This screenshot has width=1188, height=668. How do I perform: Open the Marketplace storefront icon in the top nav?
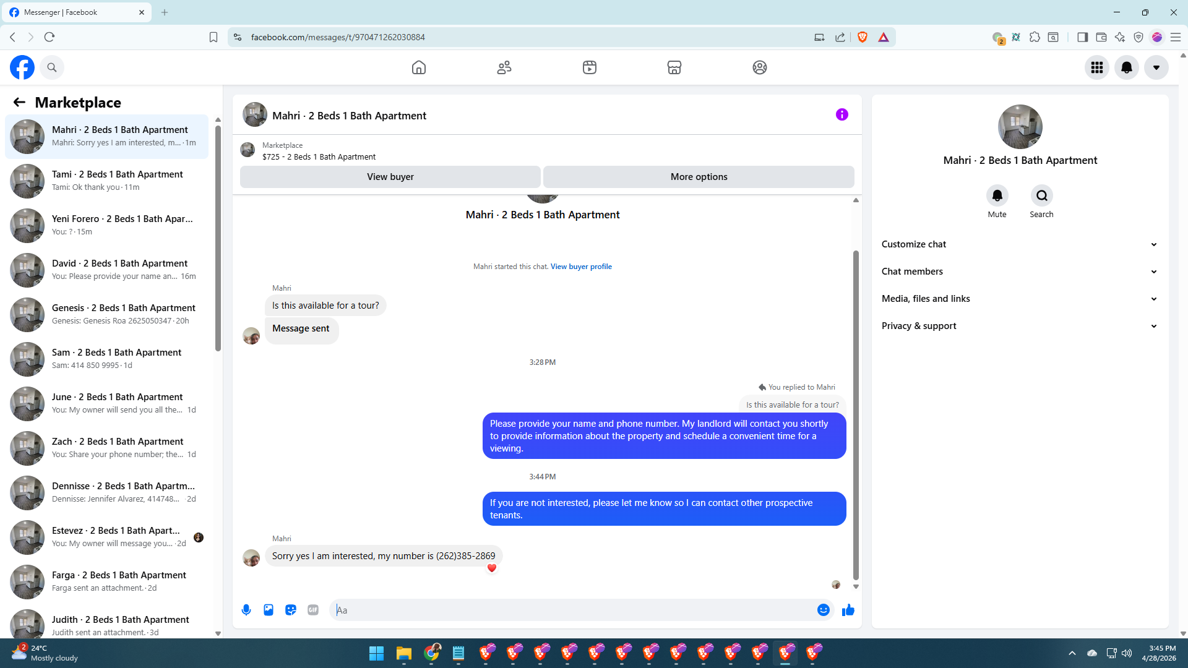point(674,67)
